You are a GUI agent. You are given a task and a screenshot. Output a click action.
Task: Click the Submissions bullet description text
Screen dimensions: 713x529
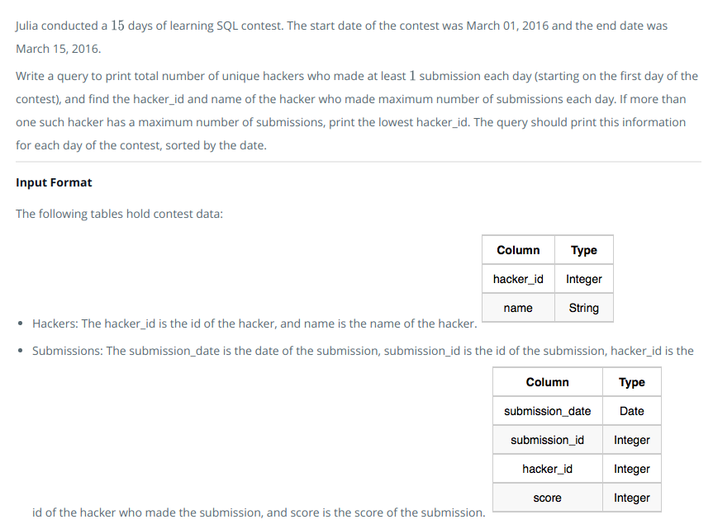tap(363, 351)
